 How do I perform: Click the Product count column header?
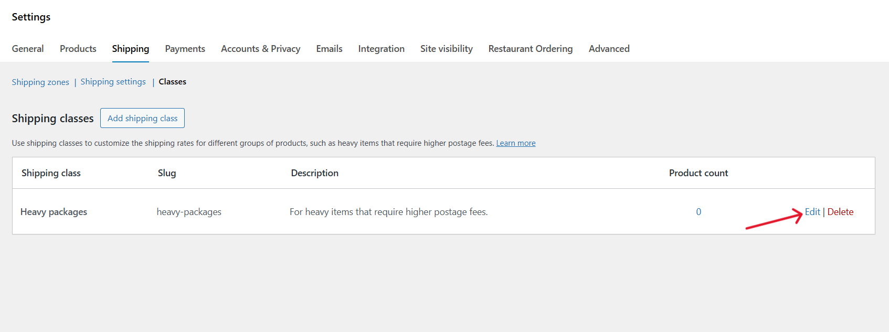[x=698, y=173]
